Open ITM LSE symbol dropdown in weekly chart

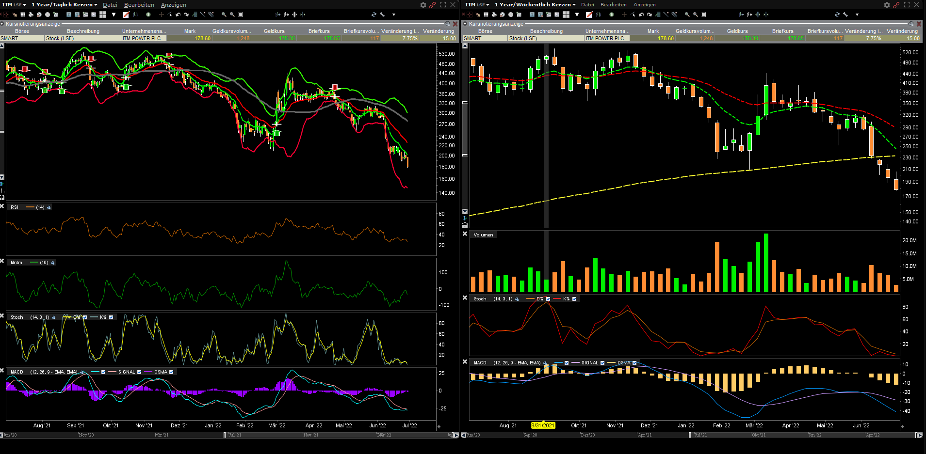click(x=477, y=5)
